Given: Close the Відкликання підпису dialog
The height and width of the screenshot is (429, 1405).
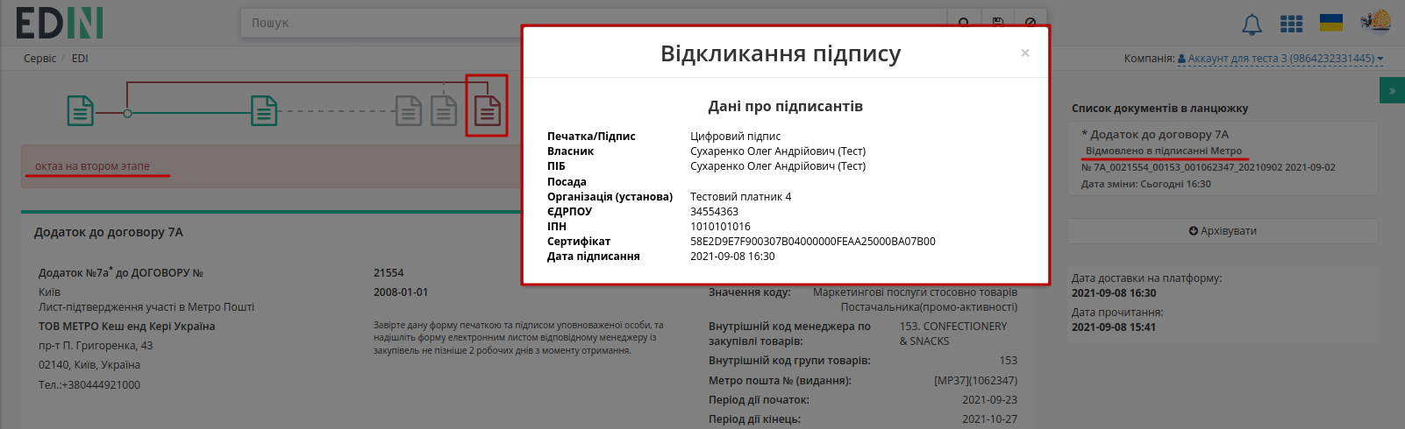Looking at the screenshot, I should (1024, 53).
